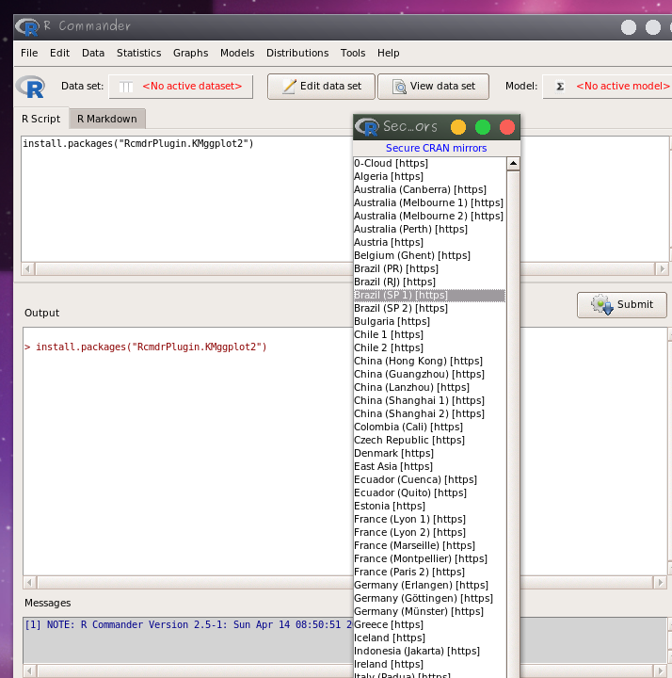Click mirror list scrollbar up arrow

513,164
